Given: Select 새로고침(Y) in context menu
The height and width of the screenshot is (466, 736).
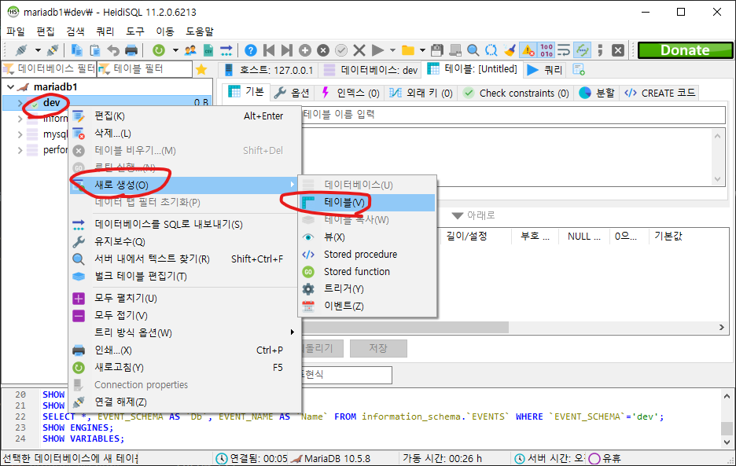Looking at the screenshot, I should tap(185, 368).
